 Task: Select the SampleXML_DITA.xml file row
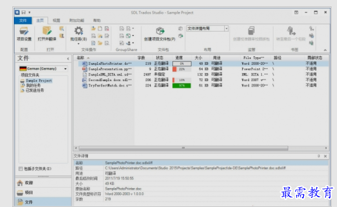pyautogui.click(x=201, y=74)
